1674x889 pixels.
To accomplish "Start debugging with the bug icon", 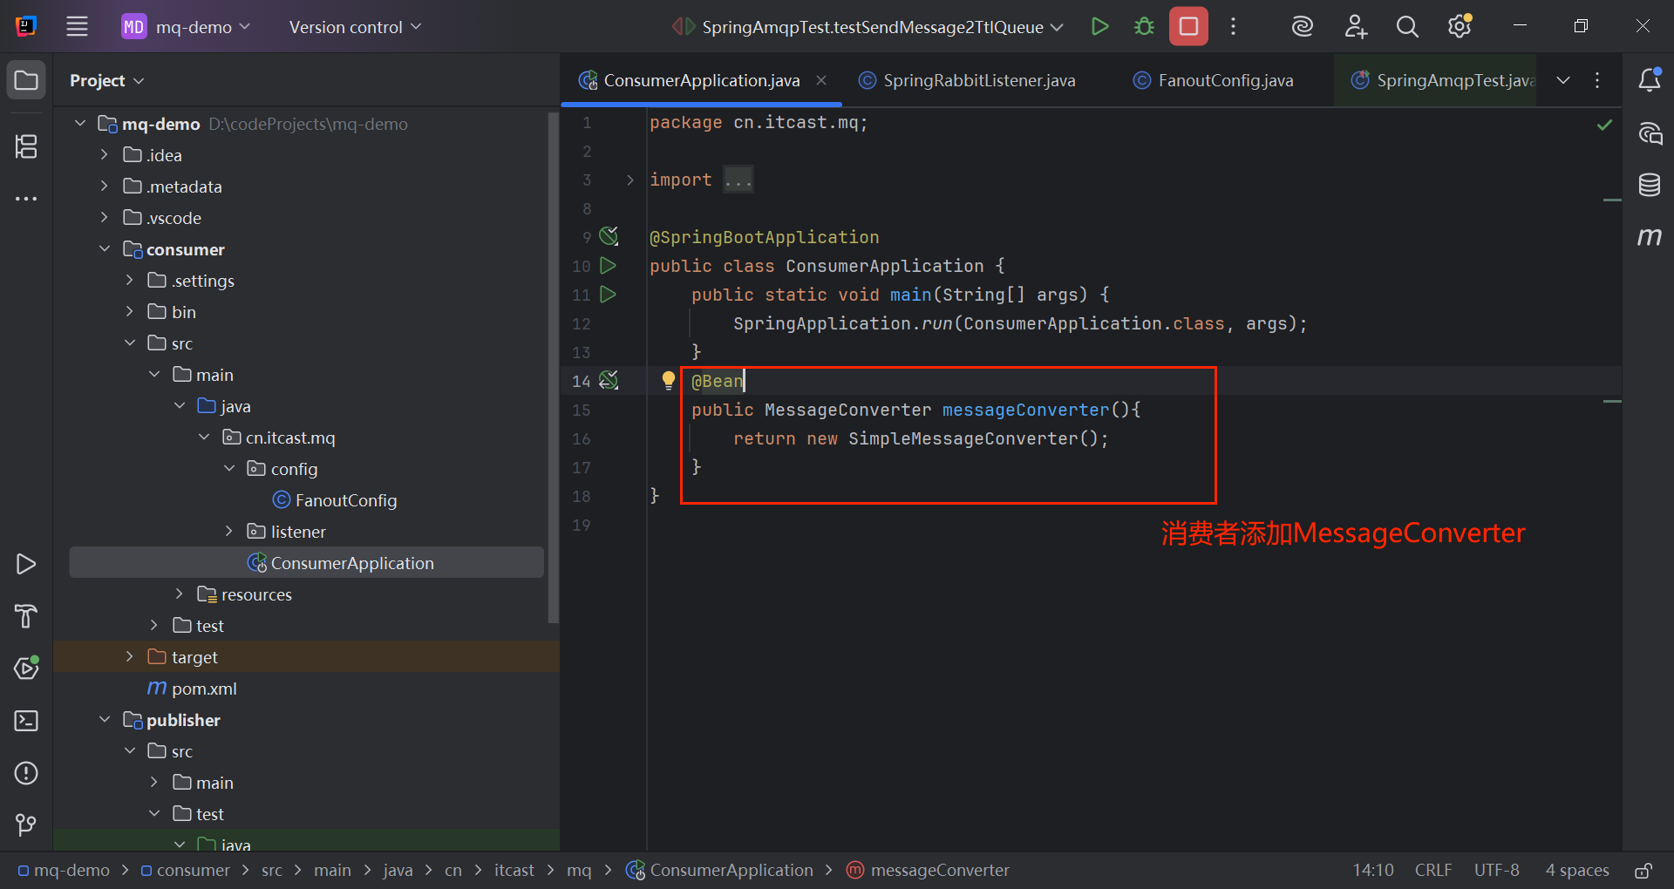I will pyautogui.click(x=1144, y=26).
